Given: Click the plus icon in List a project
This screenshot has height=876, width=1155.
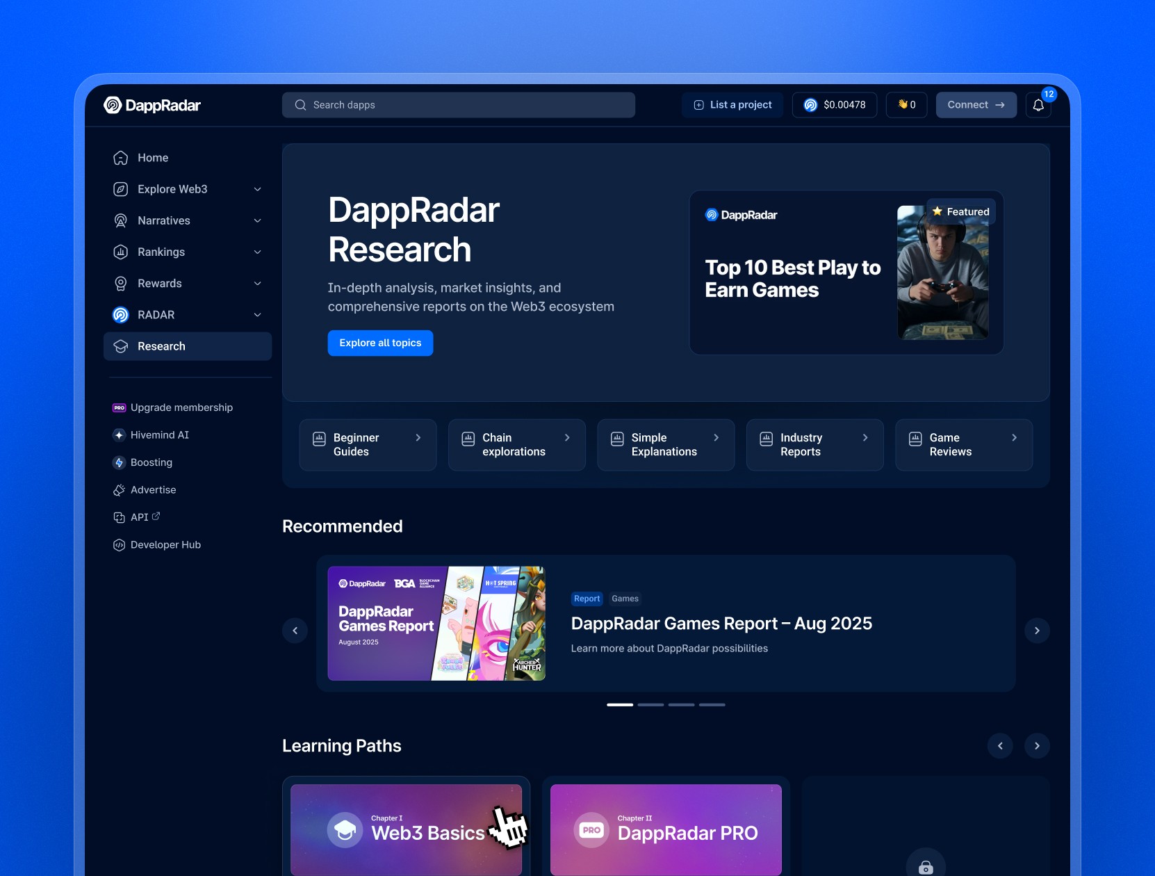Looking at the screenshot, I should click(x=698, y=105).
